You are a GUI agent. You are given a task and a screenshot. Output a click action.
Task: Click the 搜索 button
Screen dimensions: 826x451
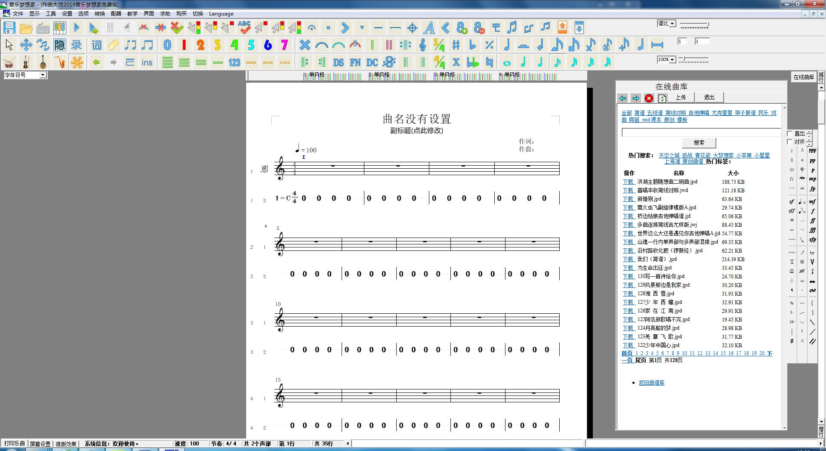click(x=699, y=142)
